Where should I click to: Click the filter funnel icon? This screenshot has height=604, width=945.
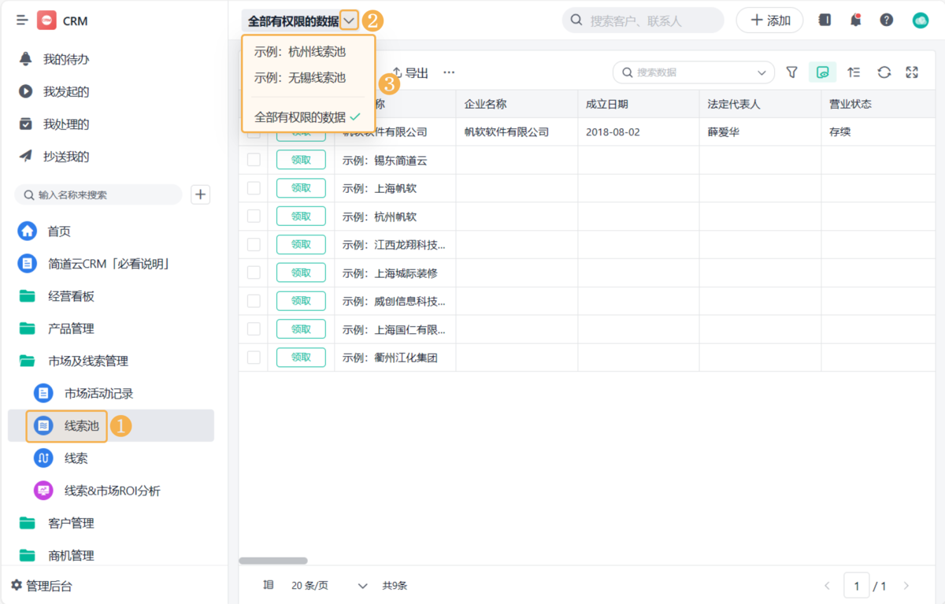coord(791,72)
